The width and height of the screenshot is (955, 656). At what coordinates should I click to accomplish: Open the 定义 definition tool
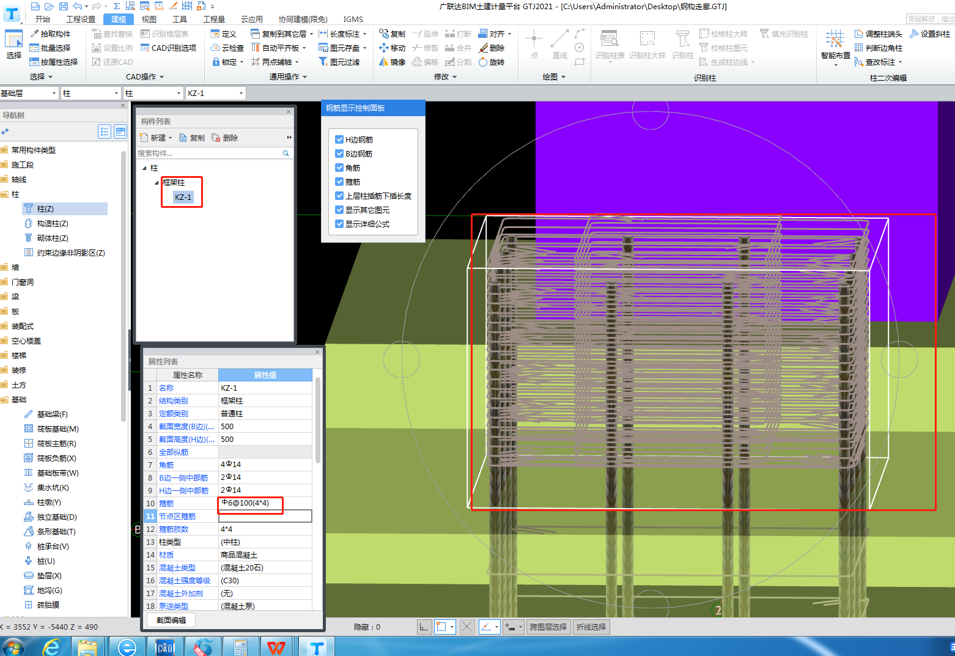click(x=224, y=34)
